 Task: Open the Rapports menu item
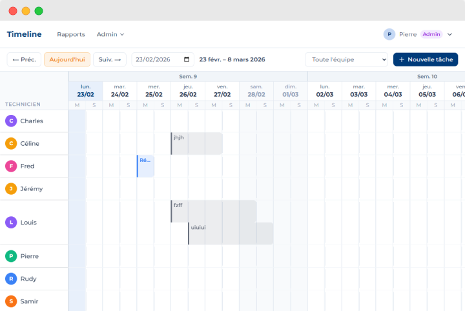(70, 34)
